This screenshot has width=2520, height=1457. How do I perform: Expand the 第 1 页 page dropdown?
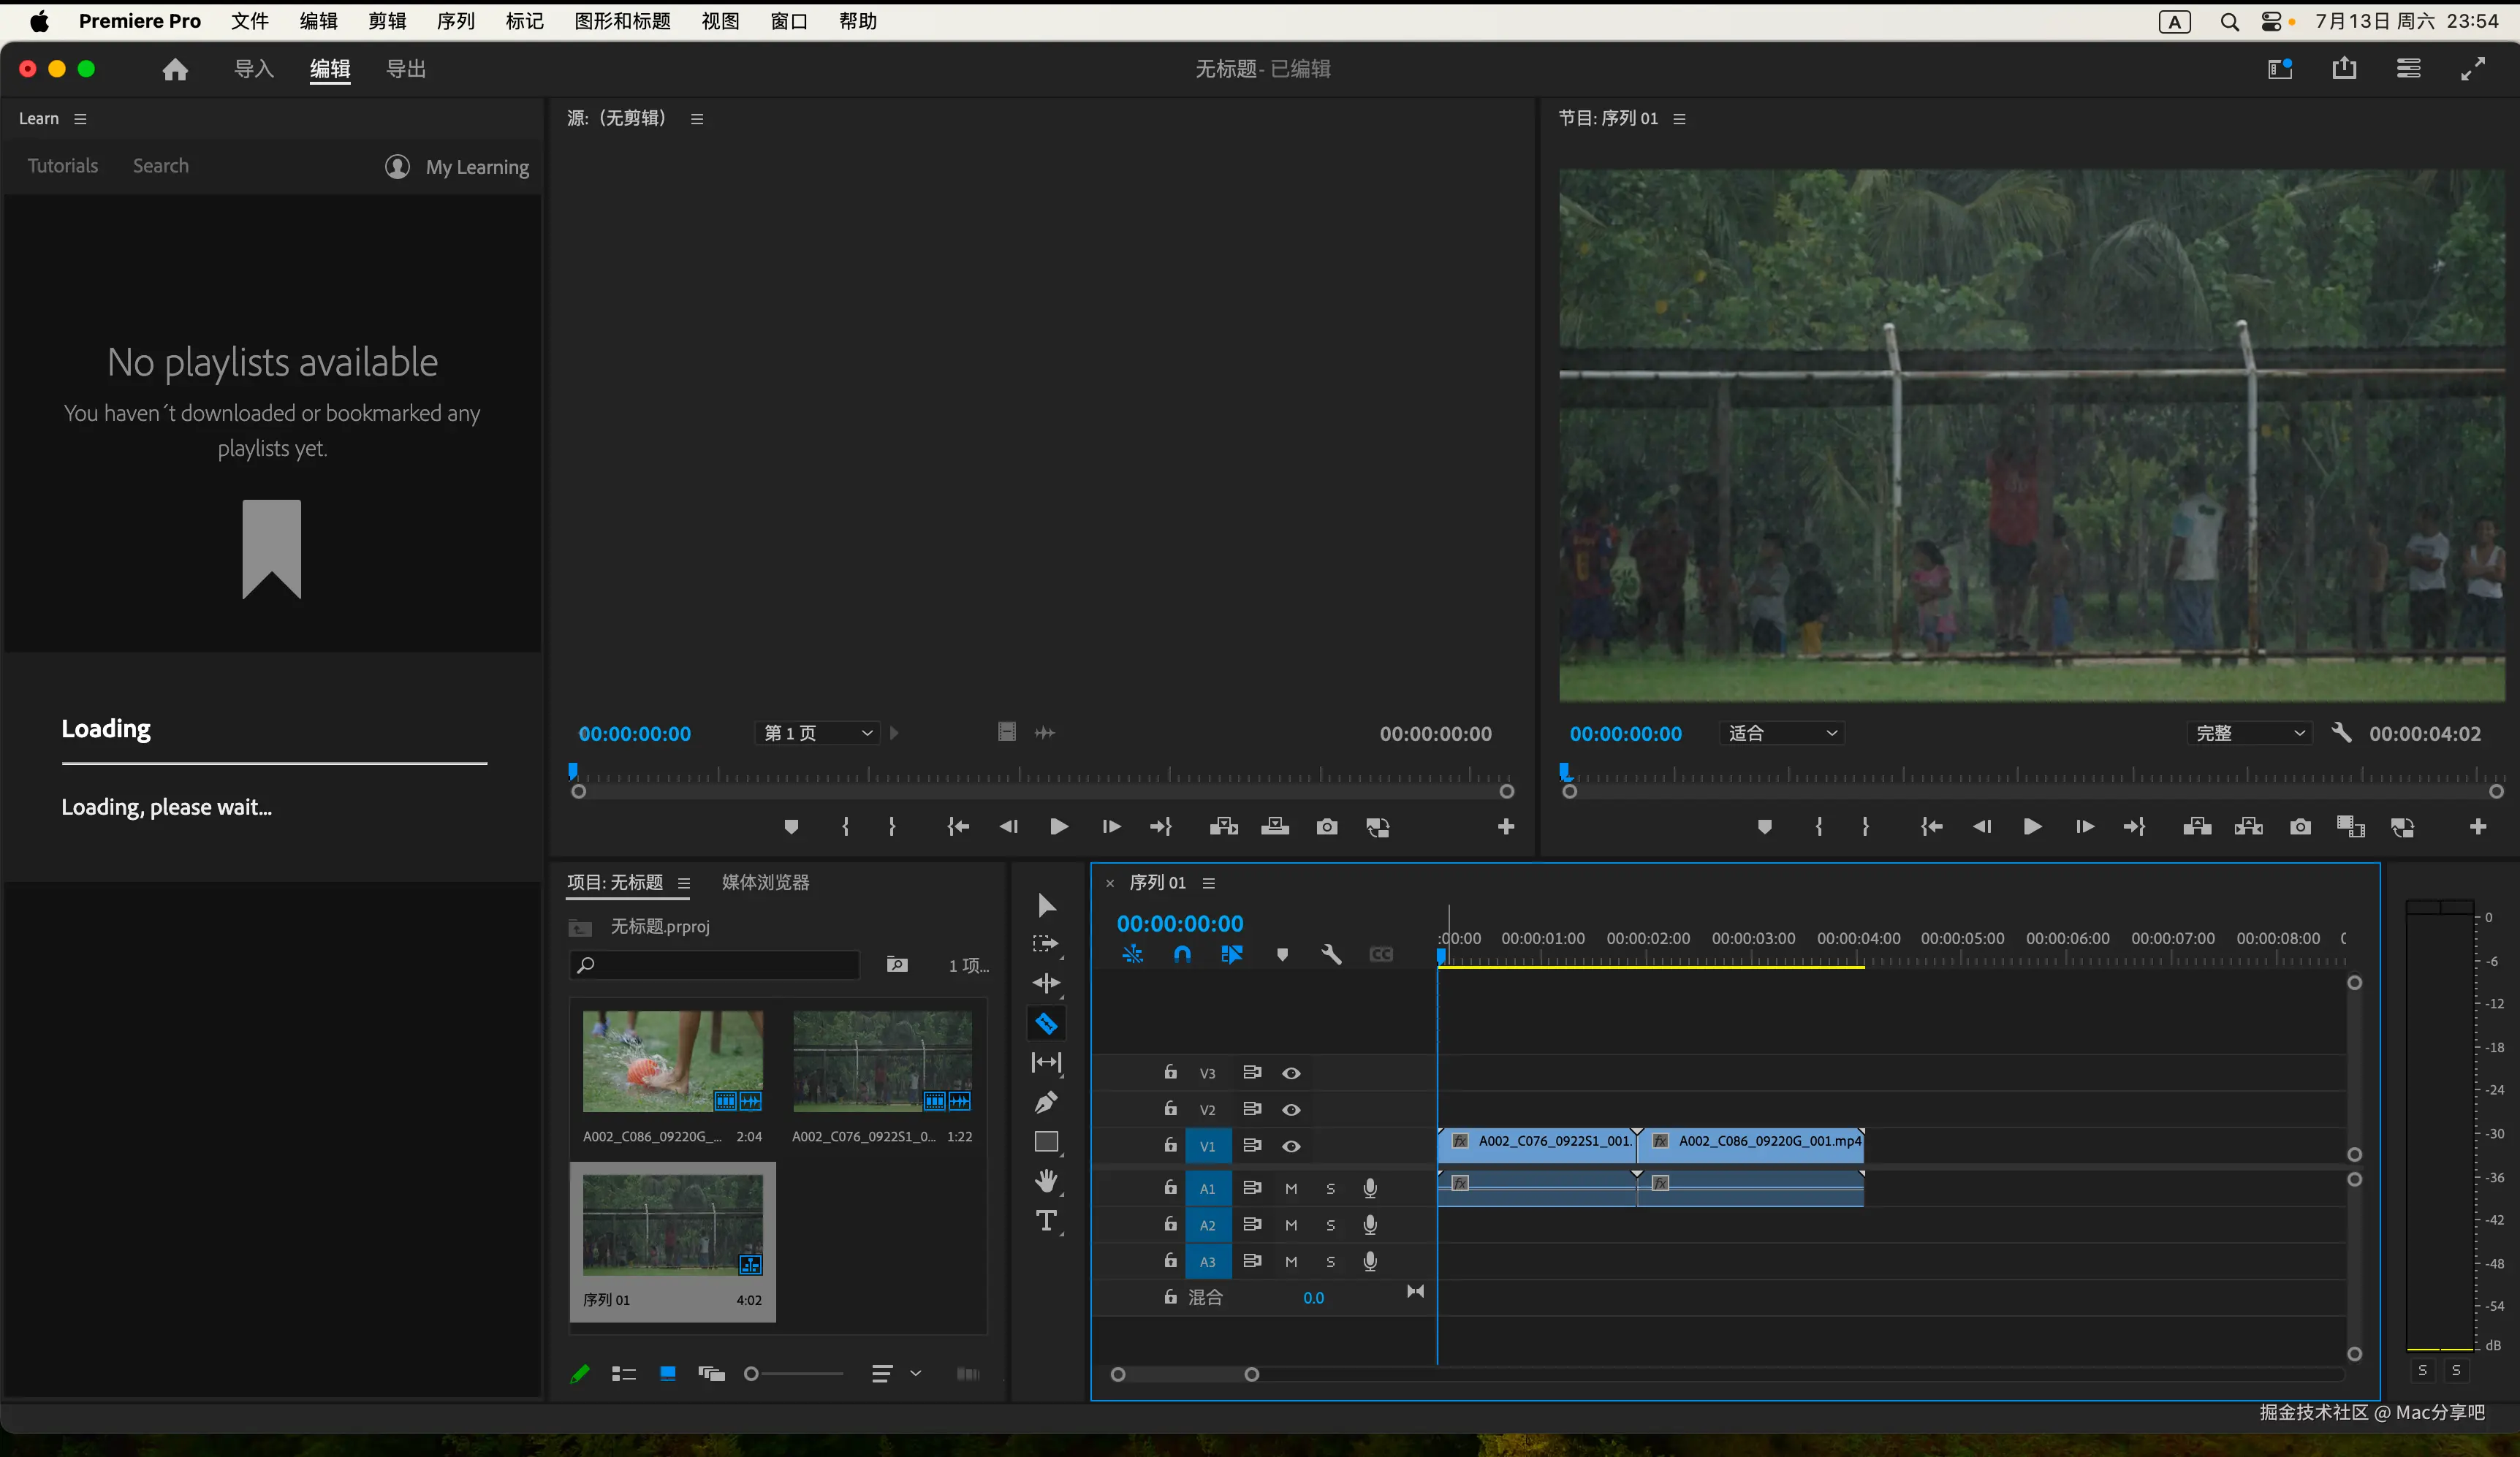tap(818, 733)
